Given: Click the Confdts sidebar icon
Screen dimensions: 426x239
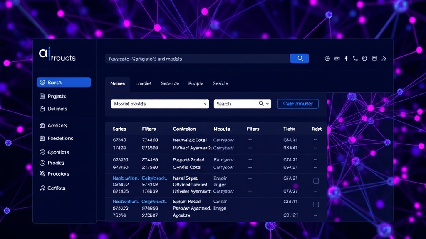Looking at the screenshot, I should [x=42, y=188].
